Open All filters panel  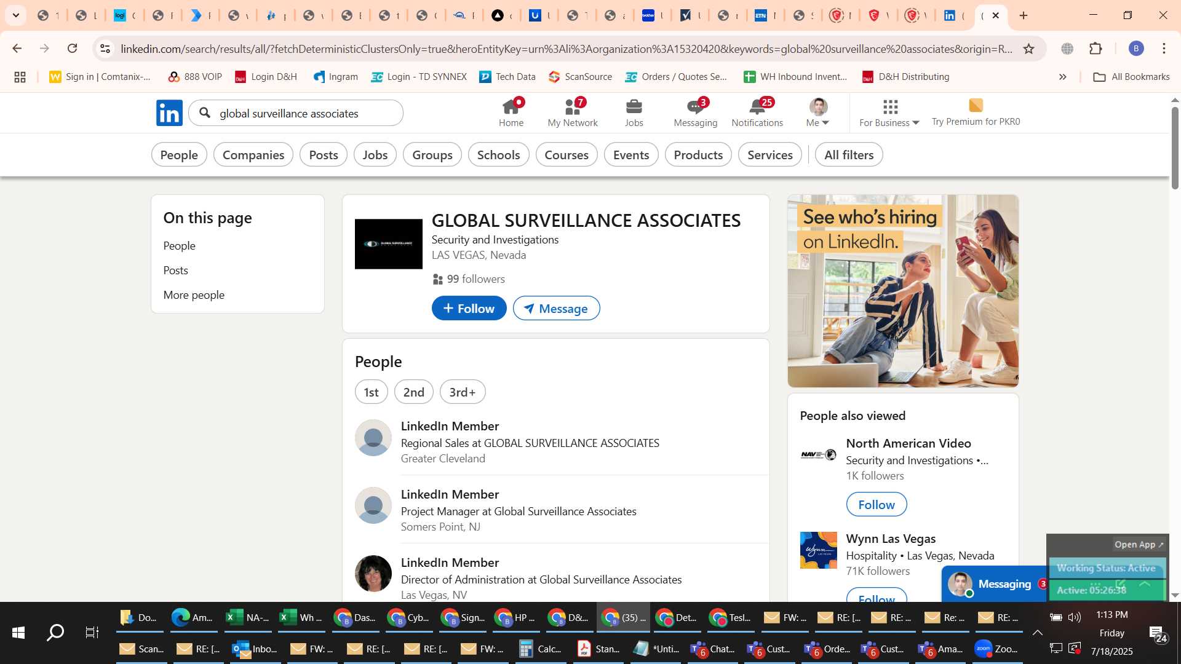pyautogui.click(x=849, y=155)
